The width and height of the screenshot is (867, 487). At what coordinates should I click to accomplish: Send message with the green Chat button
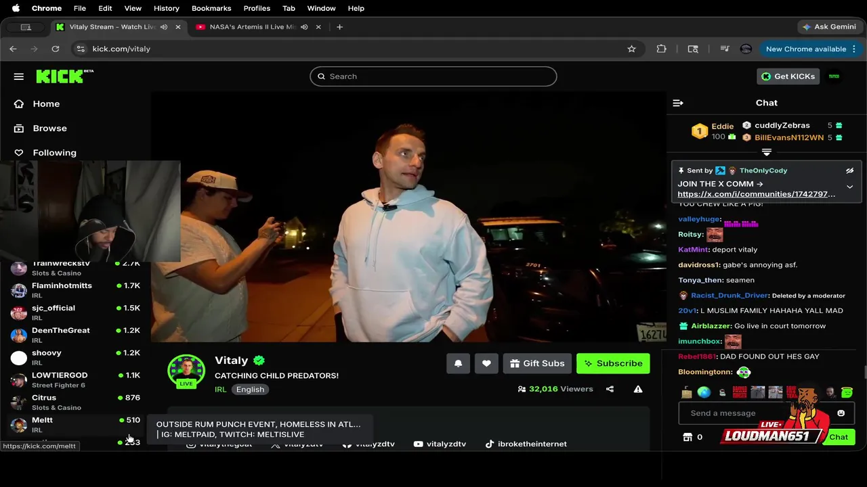[839, 437]
